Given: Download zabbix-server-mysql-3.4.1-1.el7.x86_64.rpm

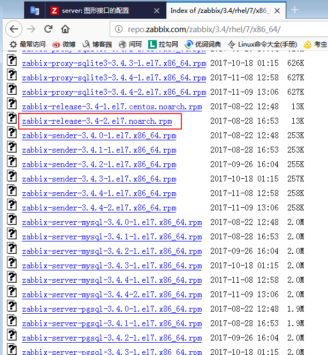Looking at the screenshot, I should 112,237.
